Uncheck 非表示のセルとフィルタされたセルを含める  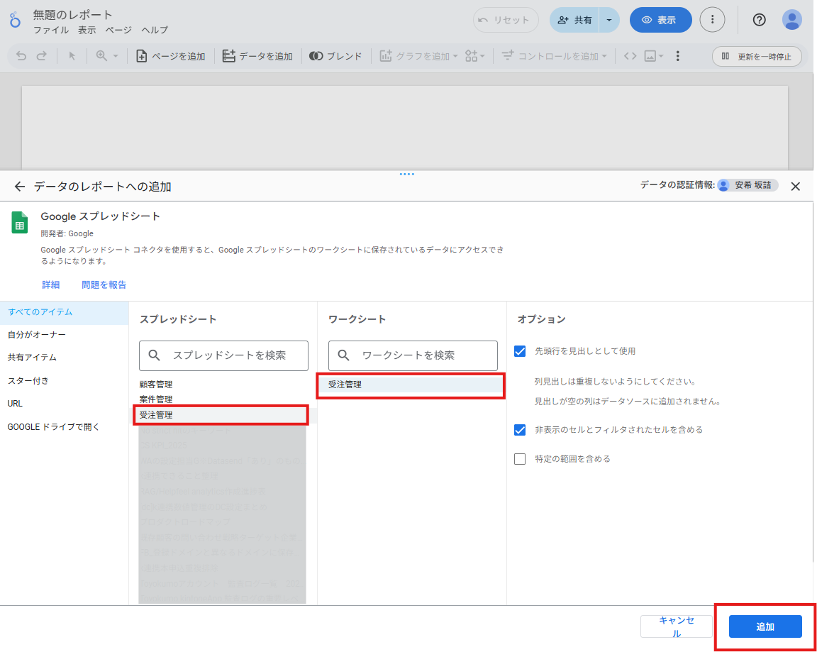520,429
